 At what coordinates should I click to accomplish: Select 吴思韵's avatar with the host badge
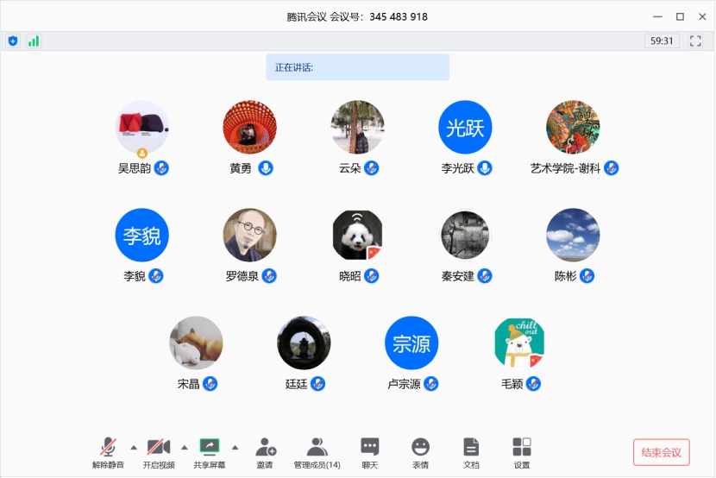pos(142,128)
